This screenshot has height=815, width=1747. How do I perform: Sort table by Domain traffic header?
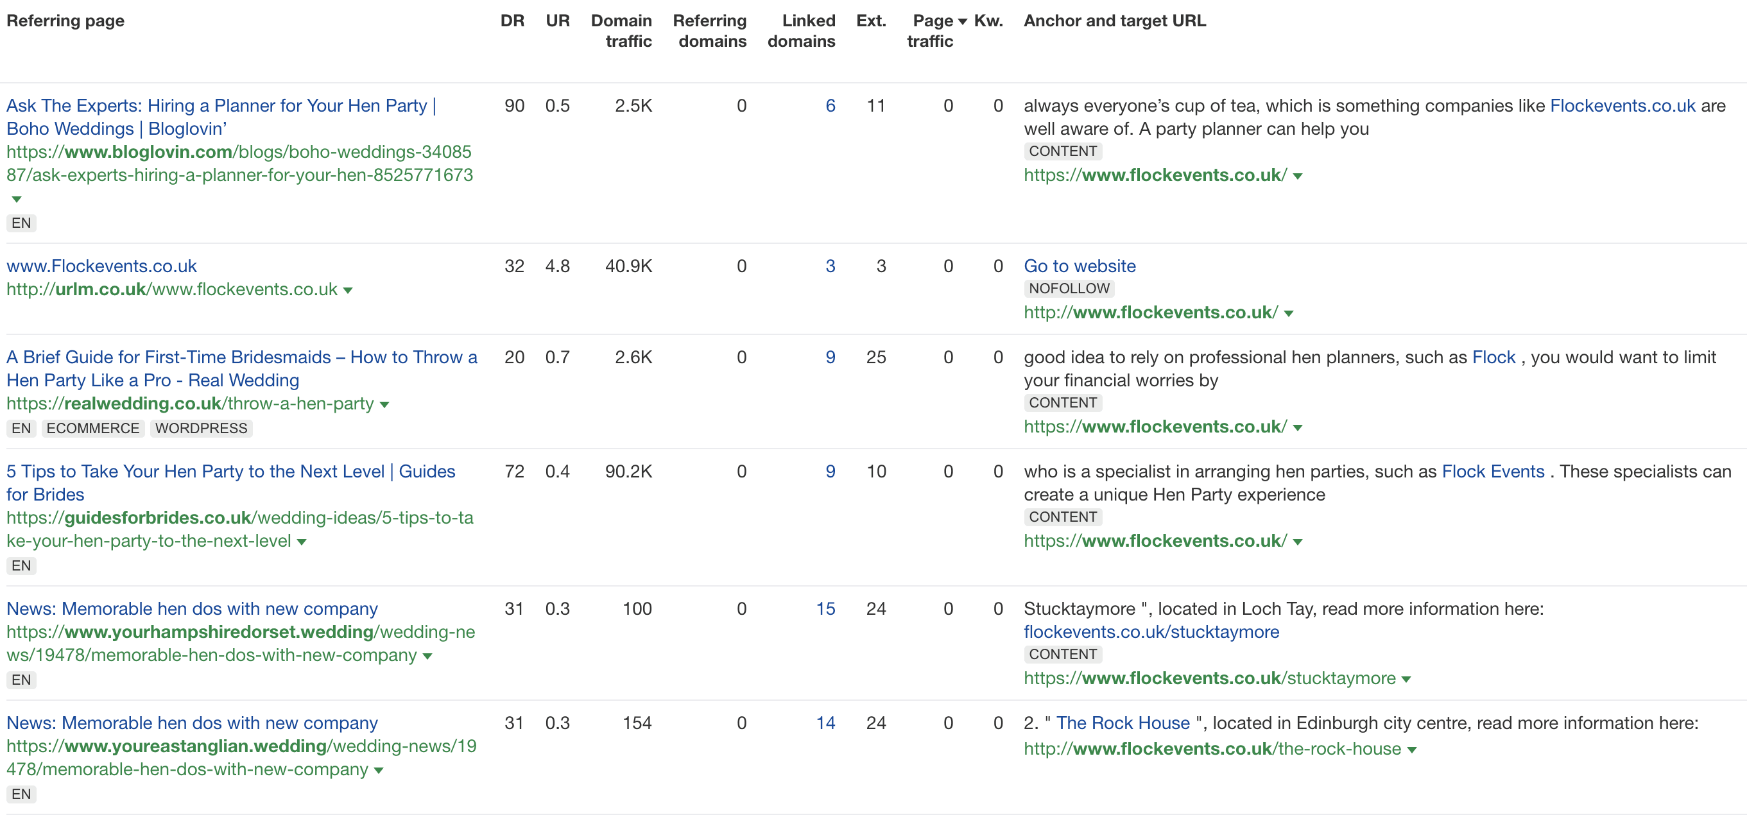621,31
